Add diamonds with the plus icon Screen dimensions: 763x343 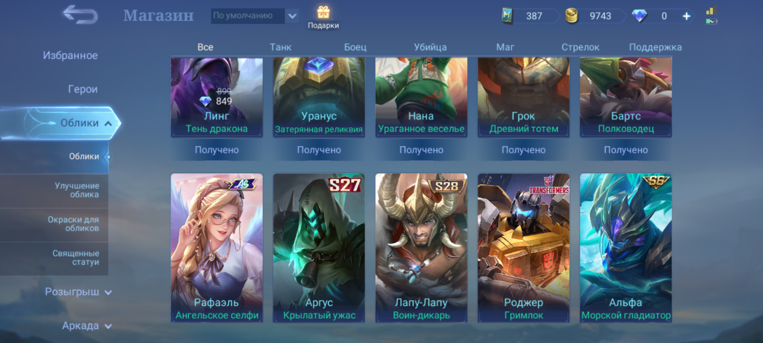tap(686, 16)
